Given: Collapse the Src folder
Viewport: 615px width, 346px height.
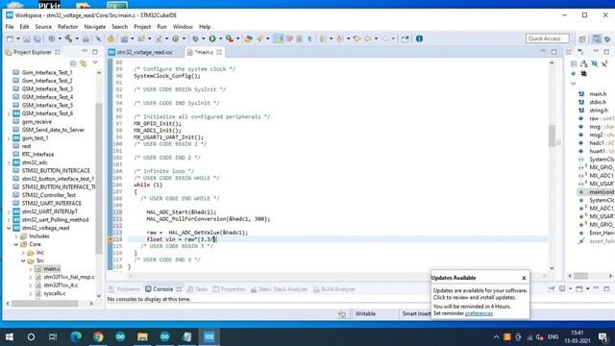Looking at the screenshot, I should click(23, 260).
